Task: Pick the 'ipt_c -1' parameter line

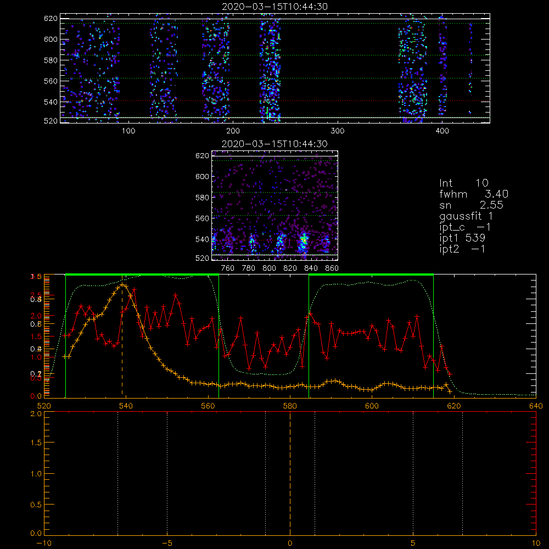Action: 465,227
